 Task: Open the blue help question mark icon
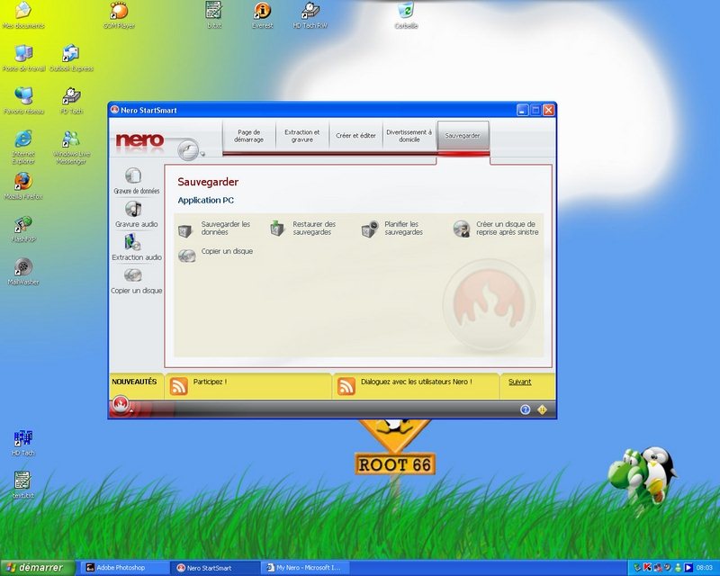click(526, 409)
